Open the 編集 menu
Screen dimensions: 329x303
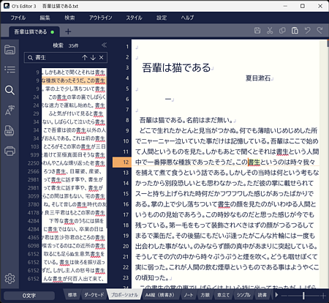pyautogui.click(x=45, y=18)
